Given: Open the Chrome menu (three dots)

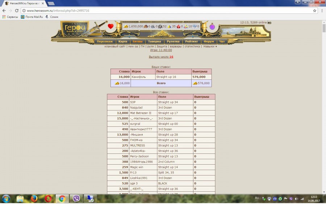Looking at the screenshot, I should pyautogui.click(x=321, y=11).
